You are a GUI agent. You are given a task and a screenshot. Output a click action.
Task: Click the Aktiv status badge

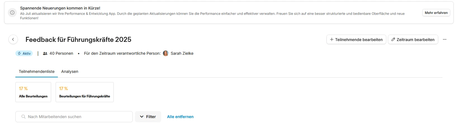[24, 53]
